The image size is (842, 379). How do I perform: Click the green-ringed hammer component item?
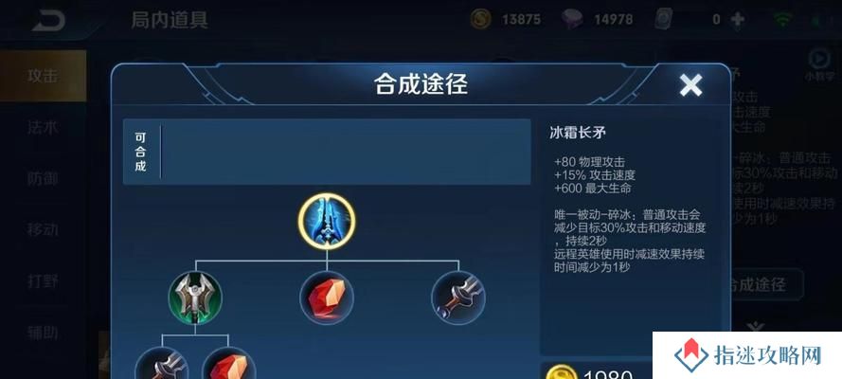click(x=195, y=298)
